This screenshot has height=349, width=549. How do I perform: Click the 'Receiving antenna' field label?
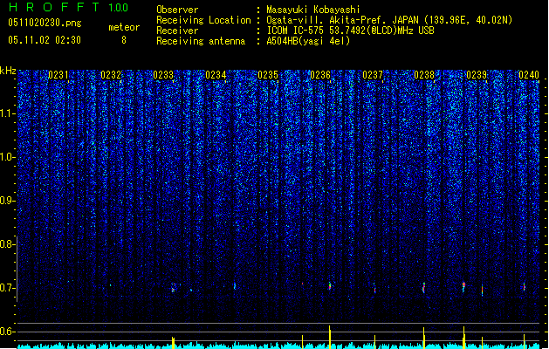(201, 41)
